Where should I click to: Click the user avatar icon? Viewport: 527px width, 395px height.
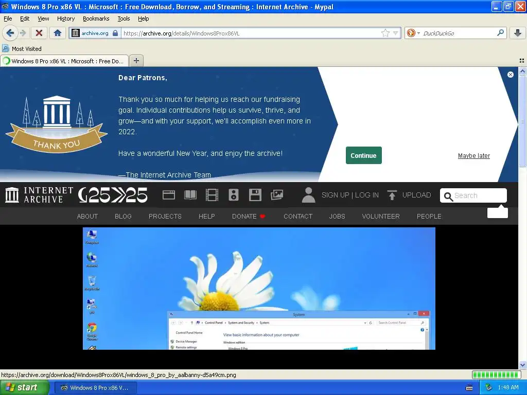tap(308, 195)
